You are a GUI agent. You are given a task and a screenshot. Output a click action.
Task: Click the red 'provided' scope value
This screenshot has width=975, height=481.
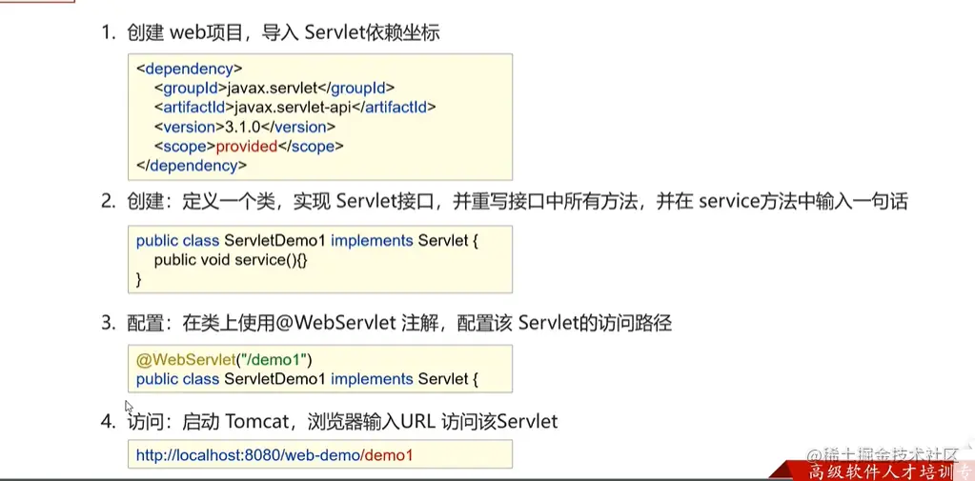click(246, 146)
